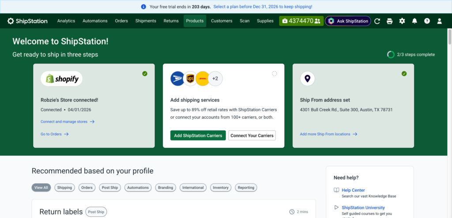Click the +2 more carriers badge
The image size is (452, 218).
[x=215, y=79]
